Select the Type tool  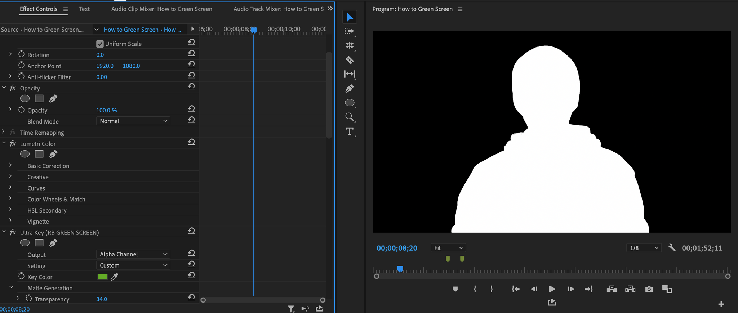pos(350,131)
